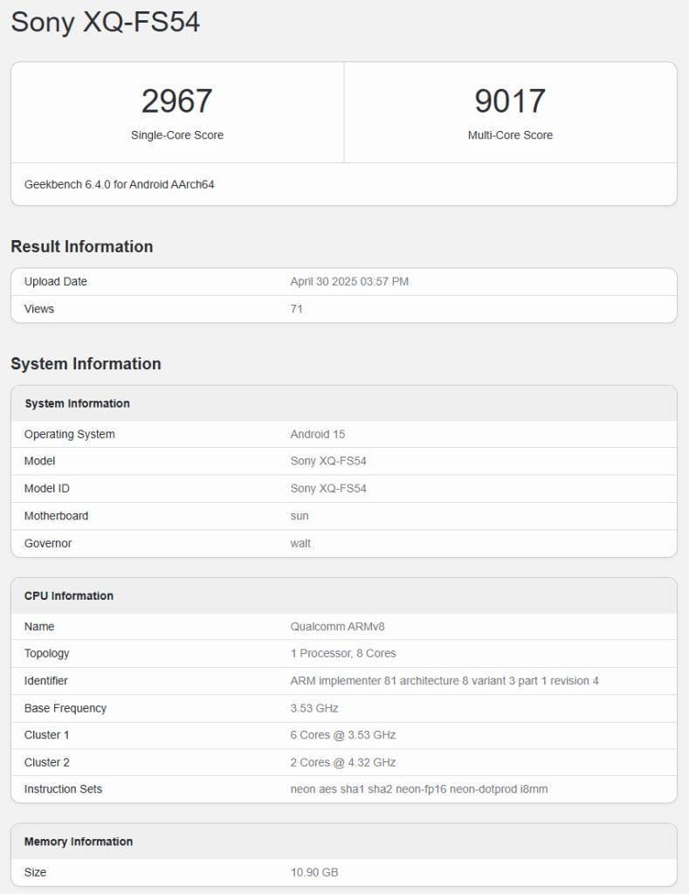Select the Cluster 2 value 4.32 GHz
The image size is (689, 894).
(x=343, y=762)
